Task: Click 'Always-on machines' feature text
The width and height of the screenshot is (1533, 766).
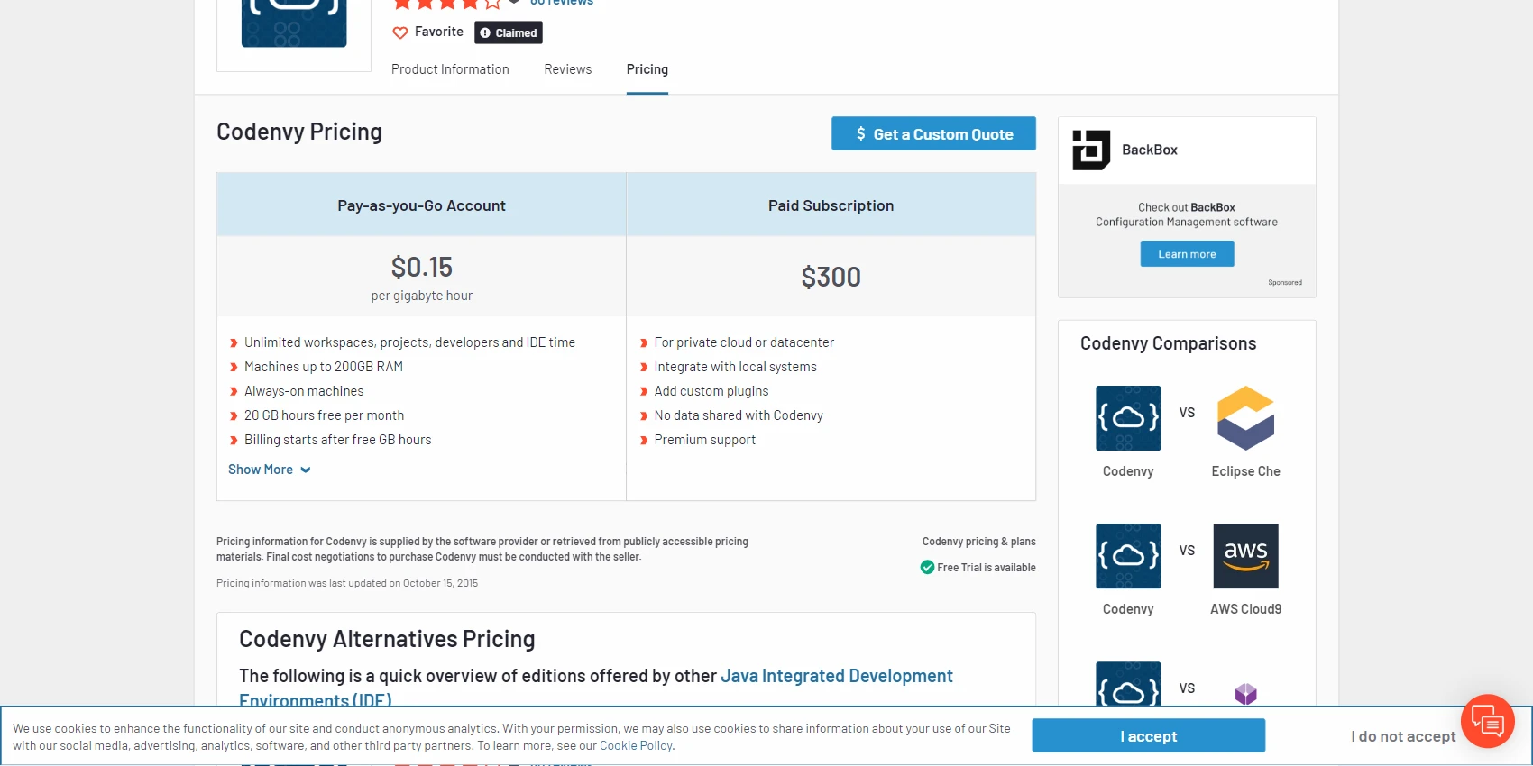Action: coord(304,391)
